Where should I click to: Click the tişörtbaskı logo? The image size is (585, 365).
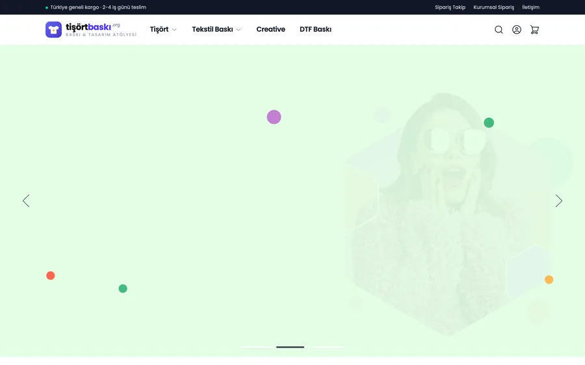tap(91, 29)
